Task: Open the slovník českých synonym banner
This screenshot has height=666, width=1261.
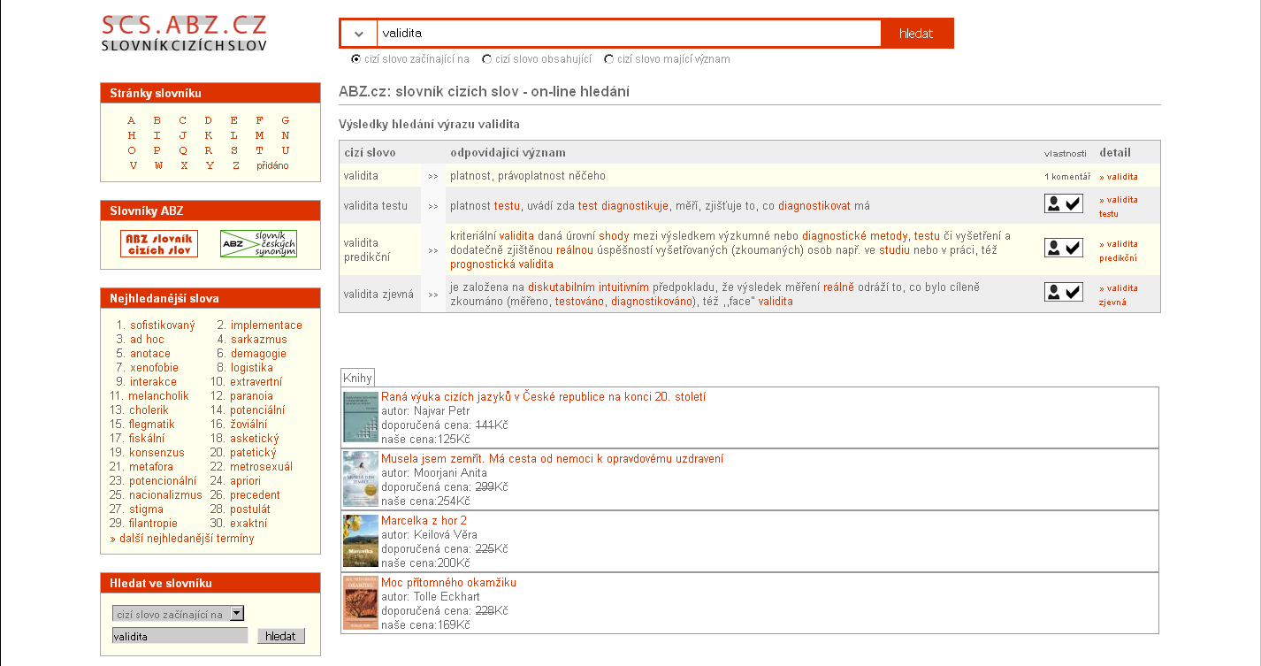Action: pyautogui.click(x=258, y=244)
